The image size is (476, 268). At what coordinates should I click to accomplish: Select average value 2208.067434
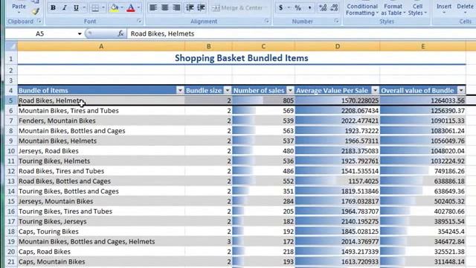(337, 111)
